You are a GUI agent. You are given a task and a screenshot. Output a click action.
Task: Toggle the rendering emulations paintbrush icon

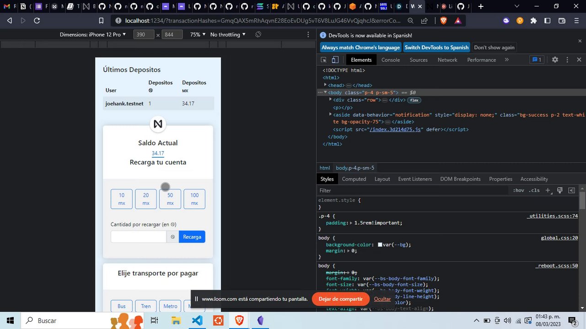pyautogui.click(x=559, y=191)
